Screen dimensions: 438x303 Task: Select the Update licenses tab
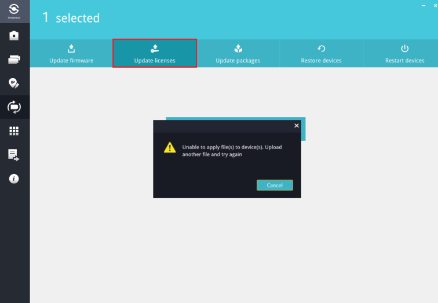[x=155, y=54]
